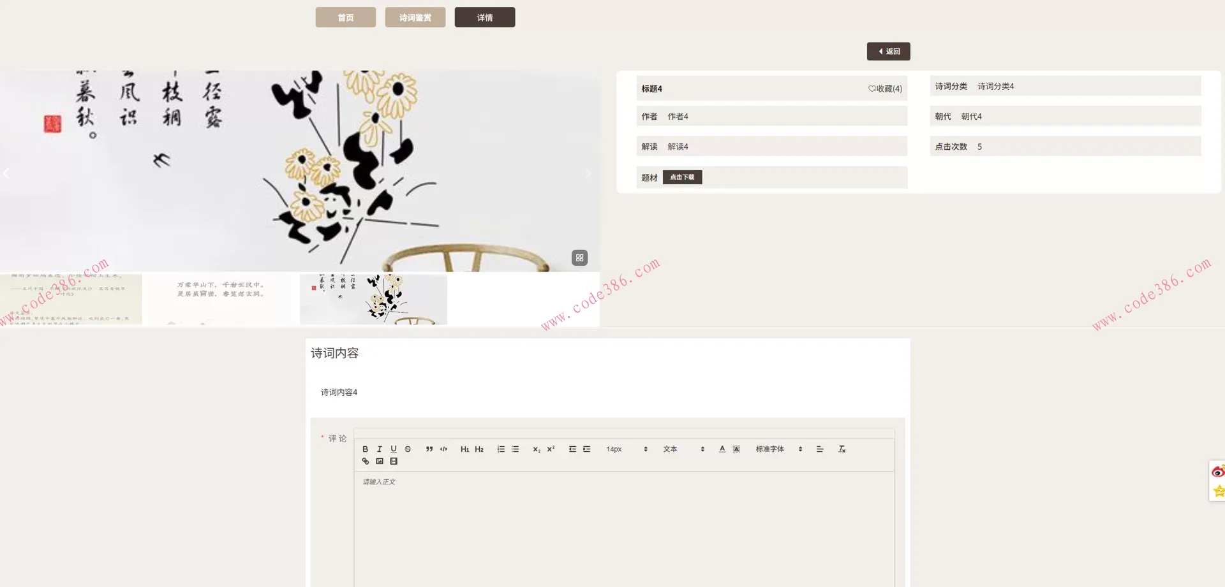The height and width of the screenshot is (587, 1225).
Task: Open the text background color picker
Action: tap(736, 449)
